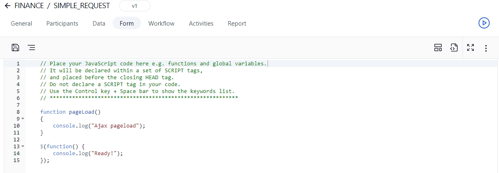Open the form layout designer icon

coord(438,48)
